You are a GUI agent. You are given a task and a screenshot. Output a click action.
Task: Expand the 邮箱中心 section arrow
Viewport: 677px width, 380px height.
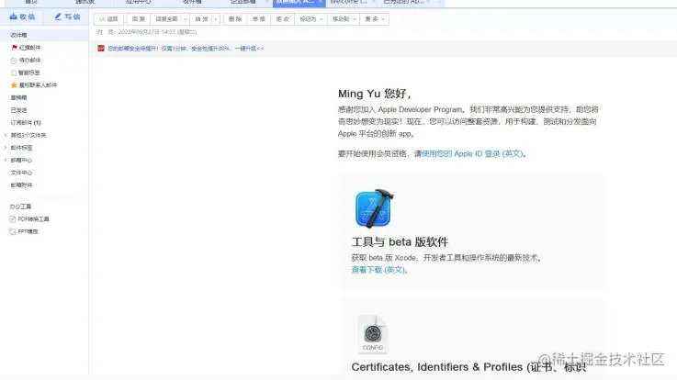click(x=6, y=160)
